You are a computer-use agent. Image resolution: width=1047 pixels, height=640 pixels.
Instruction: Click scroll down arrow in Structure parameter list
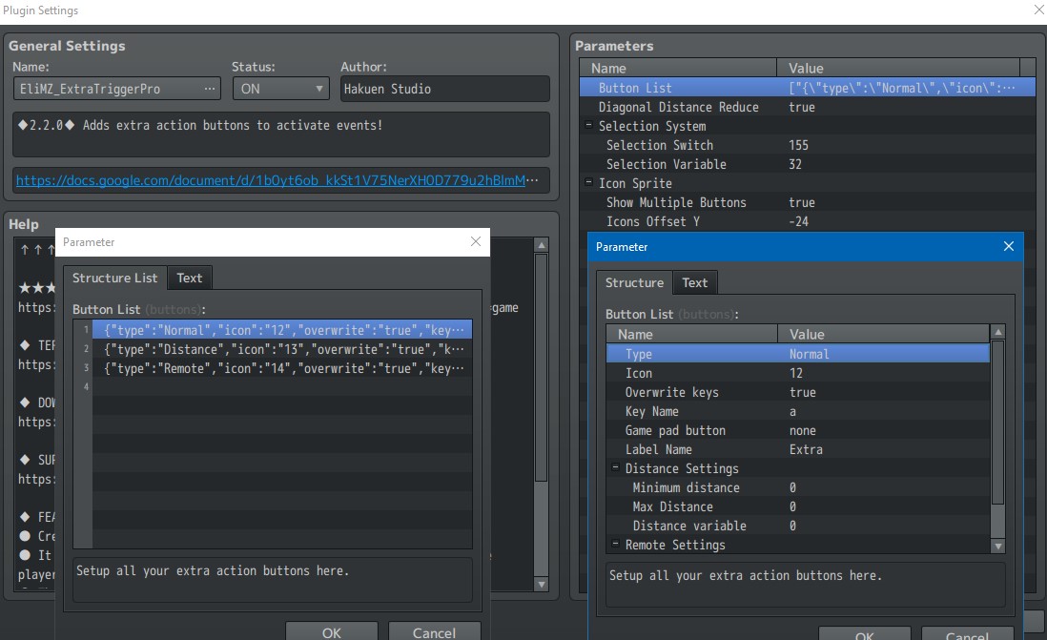pos(998,546)
